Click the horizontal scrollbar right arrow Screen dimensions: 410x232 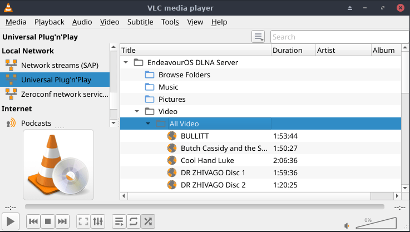click(x=397, y=196)
